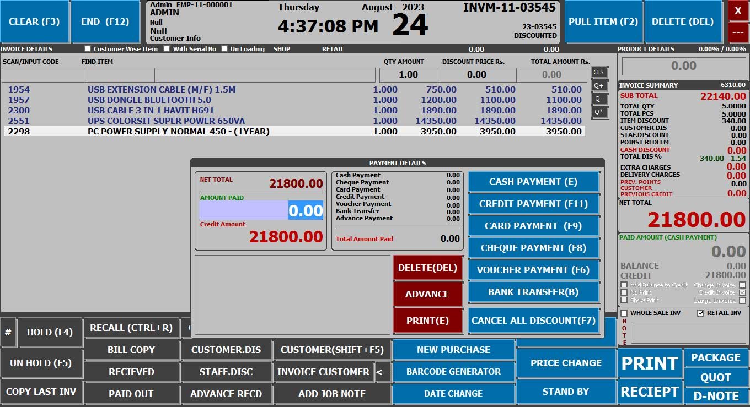This screenshot has width=750, height=407.
Task: Click the CLS clear button
Action: (x=598, y=72)
